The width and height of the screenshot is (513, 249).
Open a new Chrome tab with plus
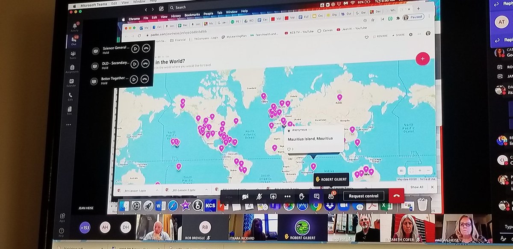pos(418,9)
